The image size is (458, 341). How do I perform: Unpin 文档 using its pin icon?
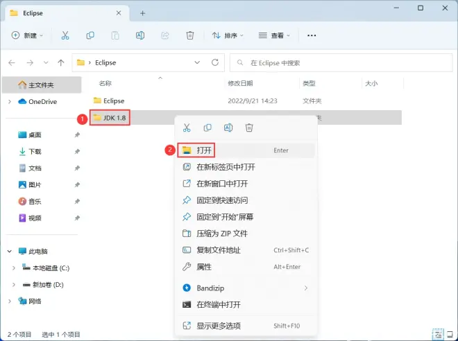click(77, 168)
